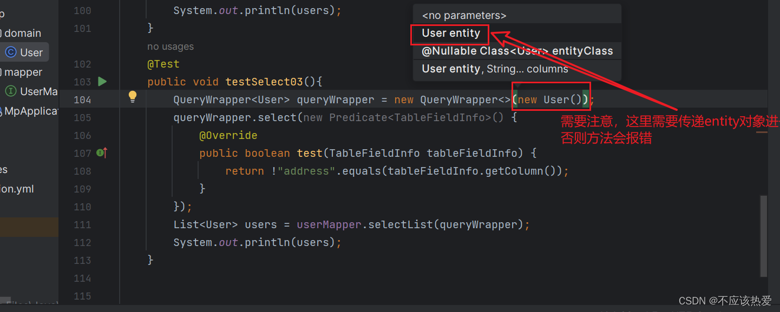Choose the standalone "User entity" popup row
780x312 pixels.
451,33
